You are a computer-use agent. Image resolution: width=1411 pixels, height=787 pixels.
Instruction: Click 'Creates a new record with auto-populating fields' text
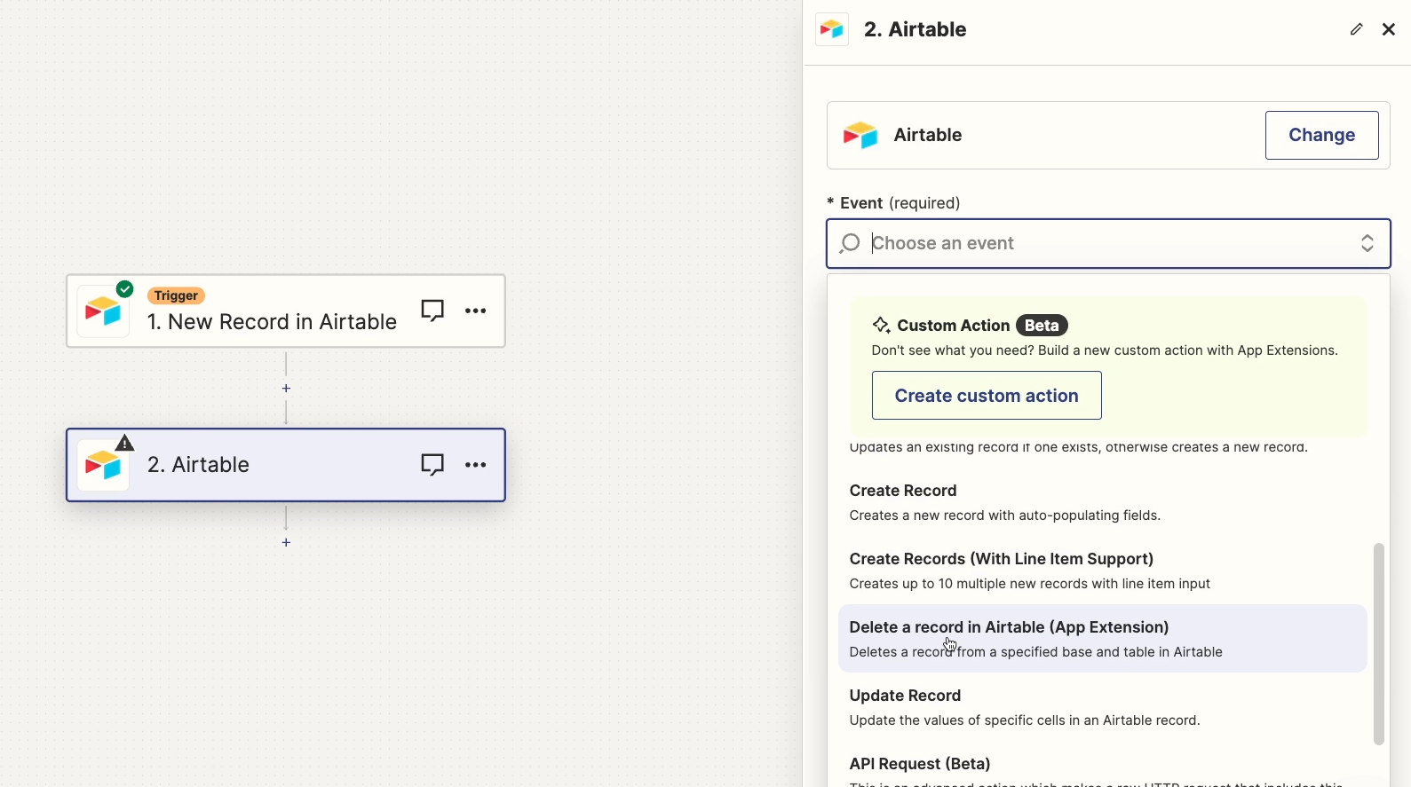click(x=1005, y=515)
